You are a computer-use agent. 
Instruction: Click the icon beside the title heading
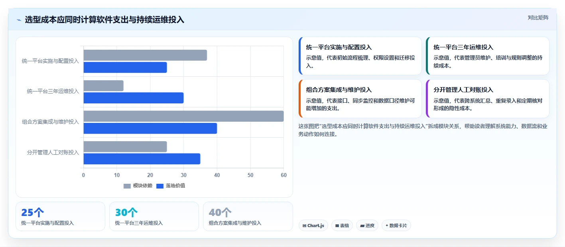click(19, 20)
